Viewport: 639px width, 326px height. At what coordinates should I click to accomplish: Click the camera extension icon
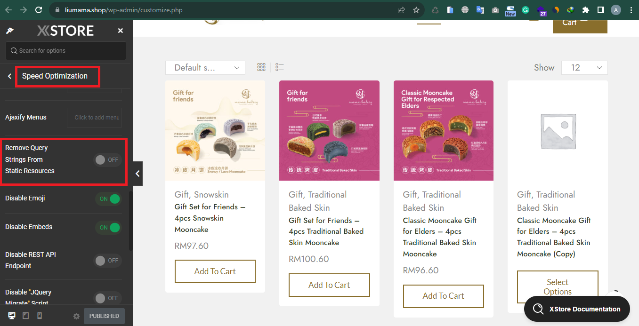(x=495, y=10)
